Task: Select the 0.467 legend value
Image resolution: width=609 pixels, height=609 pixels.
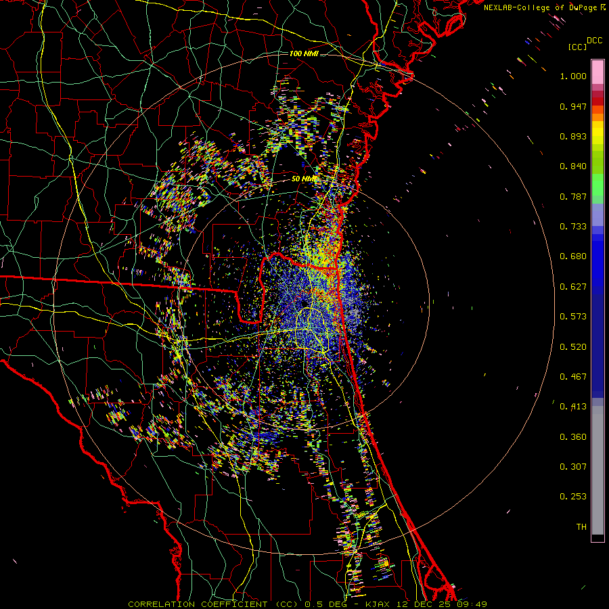Action: 573,377
